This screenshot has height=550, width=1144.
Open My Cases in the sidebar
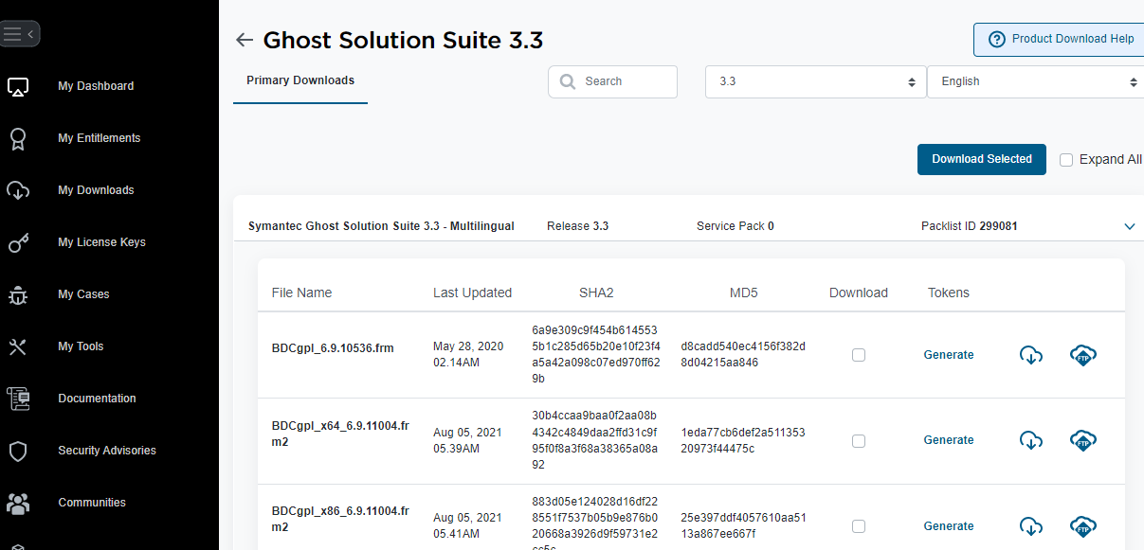tap(83, 294)
